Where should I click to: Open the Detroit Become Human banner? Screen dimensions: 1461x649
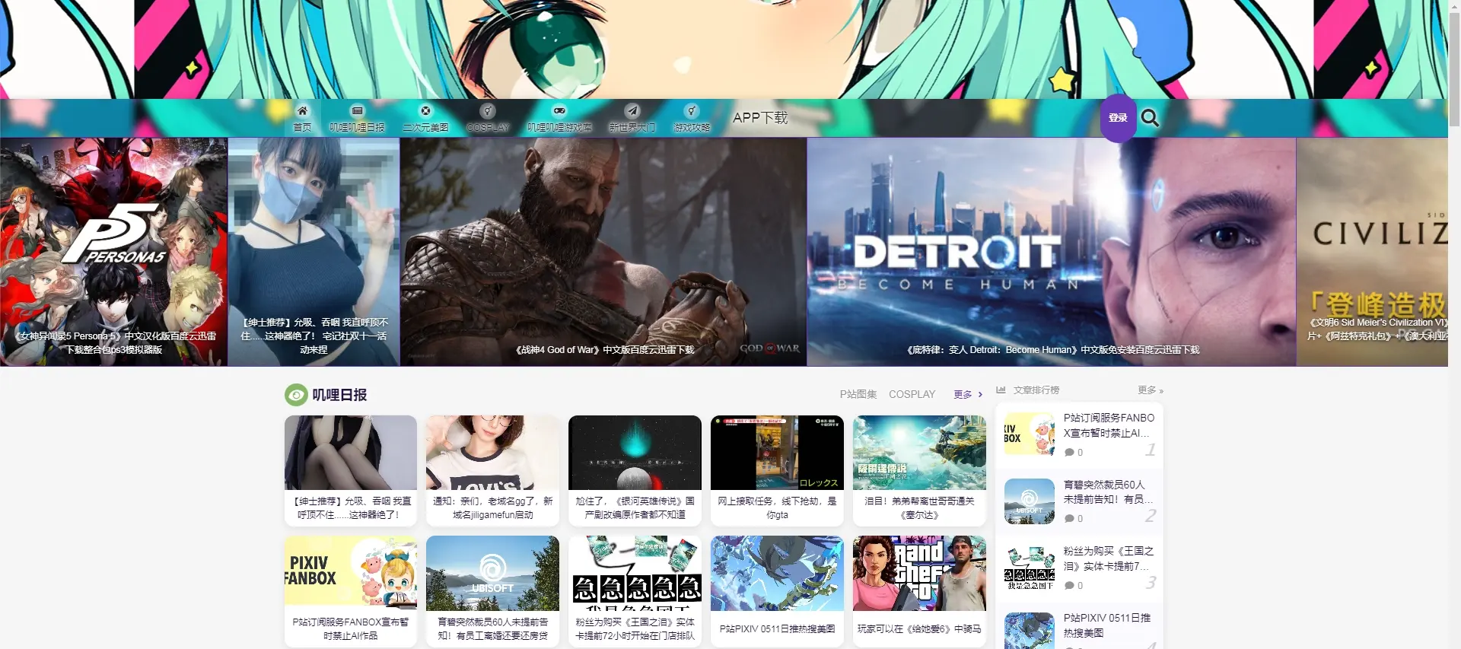(x=1050, y=251)
